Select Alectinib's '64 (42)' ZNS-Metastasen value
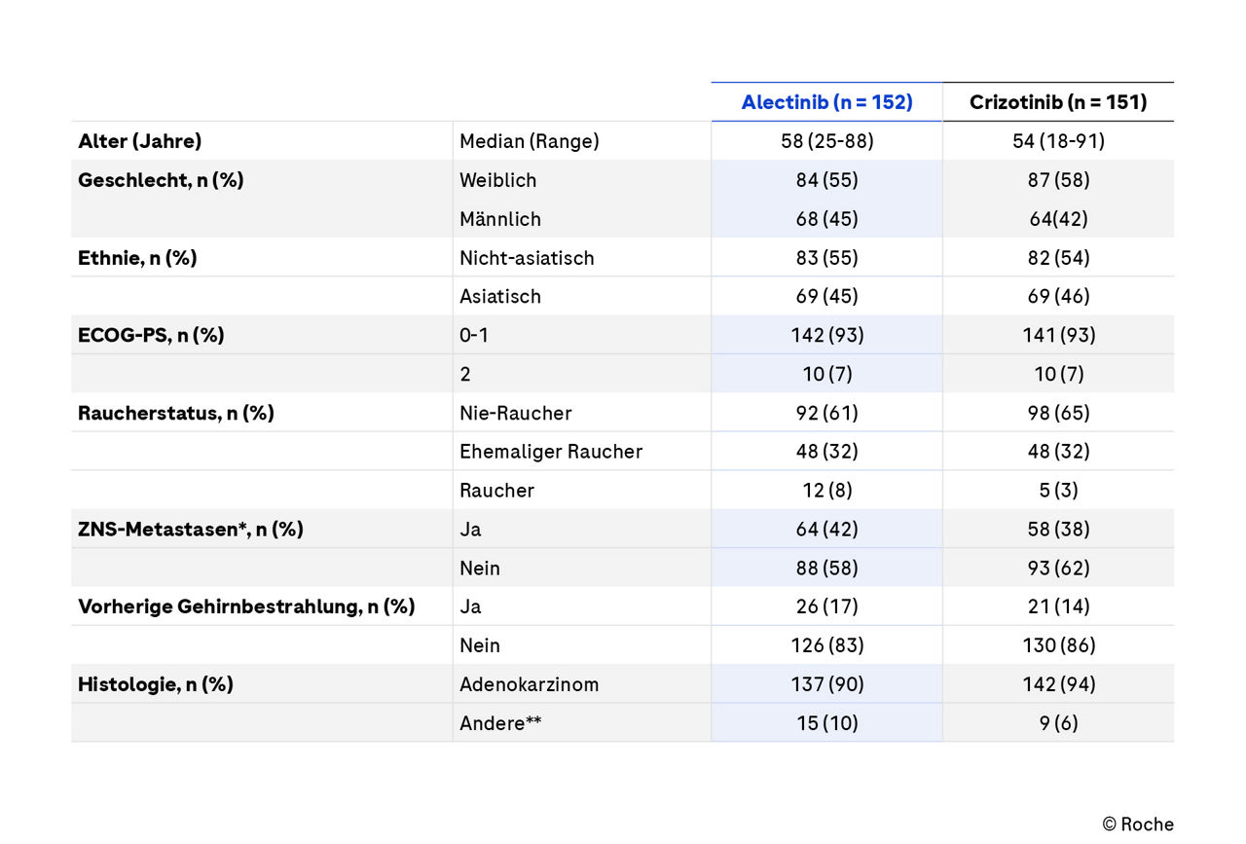Screen dimensions: 1246x844 [827, 530]
